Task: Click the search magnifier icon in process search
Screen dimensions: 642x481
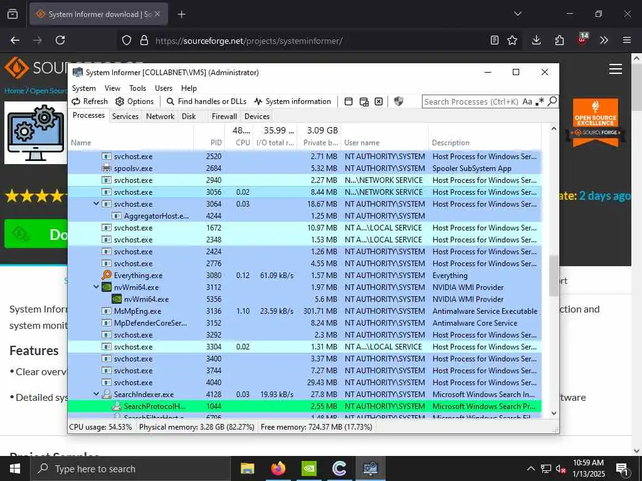Action: coord(552,101)
